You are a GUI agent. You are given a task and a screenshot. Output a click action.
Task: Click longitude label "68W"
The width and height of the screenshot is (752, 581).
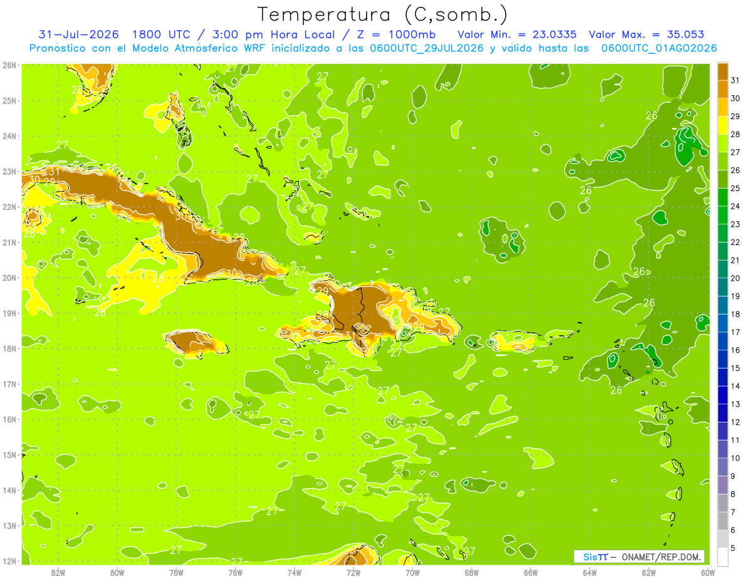click(x=472, y=572)
